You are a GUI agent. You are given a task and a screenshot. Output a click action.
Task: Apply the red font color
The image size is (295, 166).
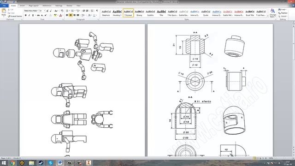(x=60, y=15)
